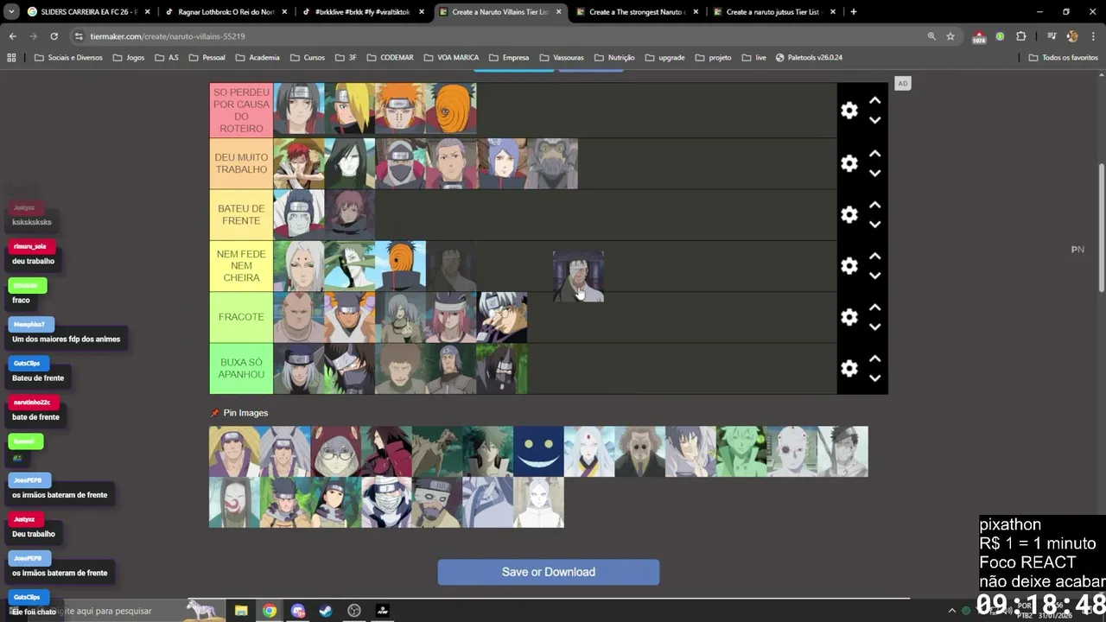Open Todos os favoritos folder
Viewport: 1106px width, 622px height.
point(1063,58)
